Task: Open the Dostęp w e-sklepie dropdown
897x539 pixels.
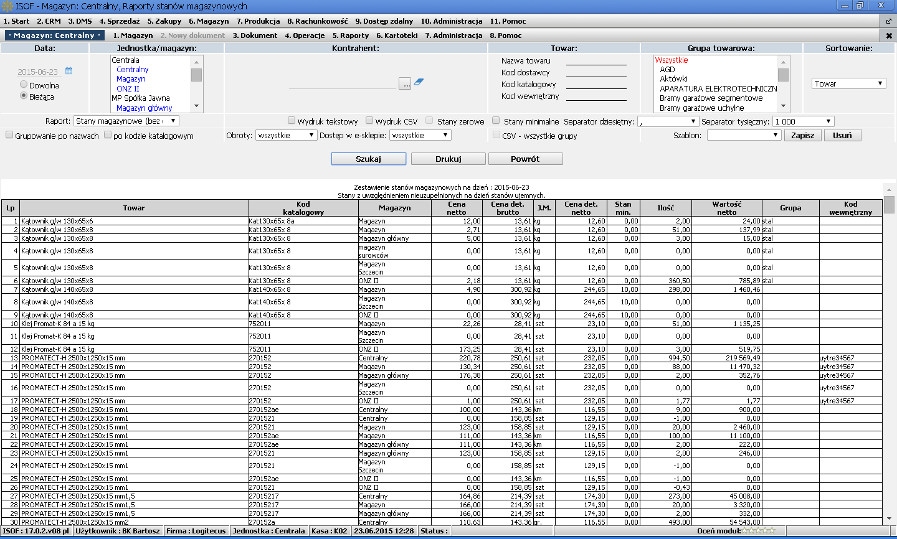Action: pos(420,135)
